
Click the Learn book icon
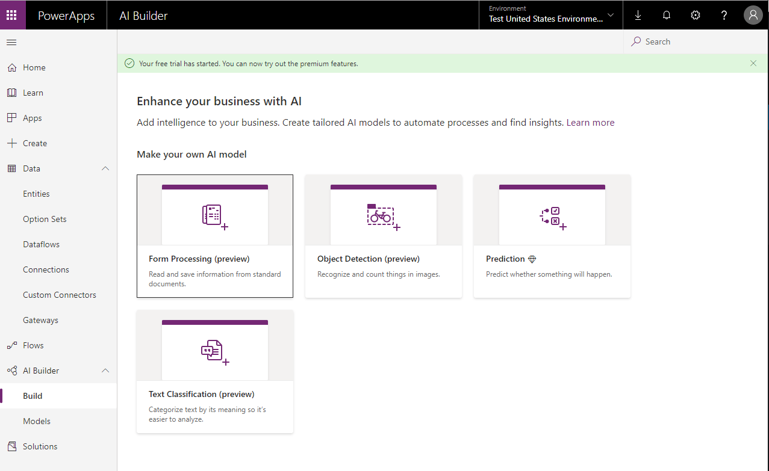click(x=11, y=93)
